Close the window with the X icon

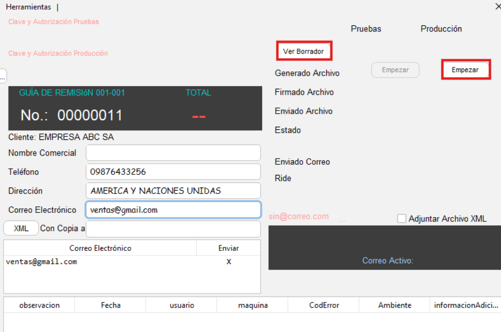click(497, 7)
